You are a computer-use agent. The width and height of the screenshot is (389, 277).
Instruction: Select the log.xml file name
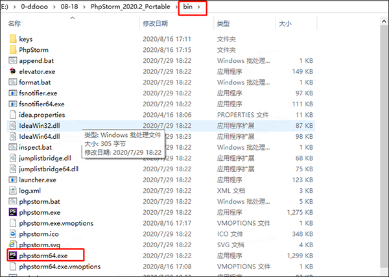coord(30,191)
